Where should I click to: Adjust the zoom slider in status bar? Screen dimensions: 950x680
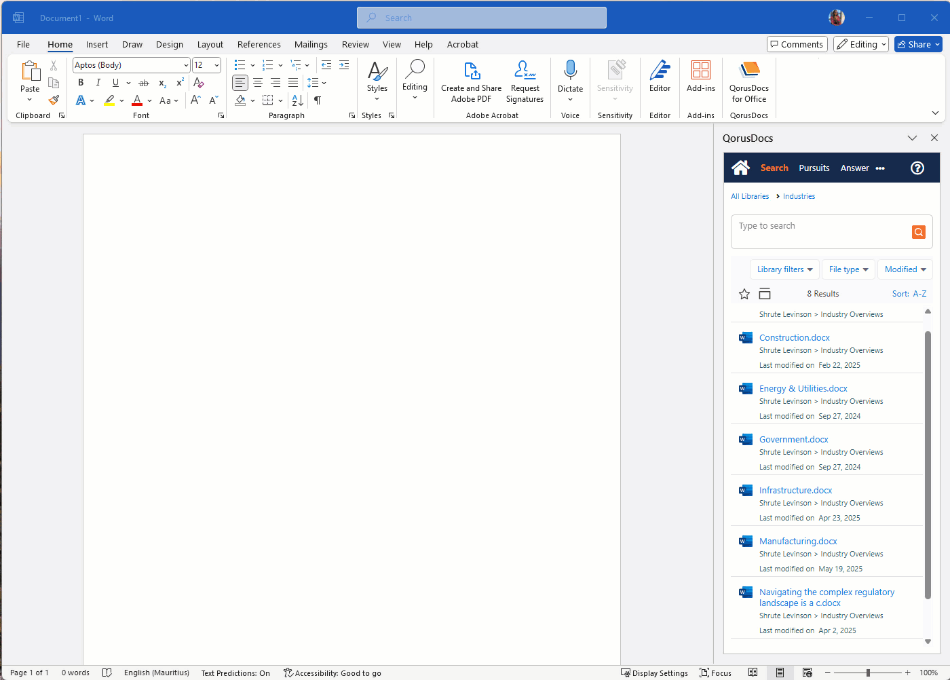(x=868, y=673)
